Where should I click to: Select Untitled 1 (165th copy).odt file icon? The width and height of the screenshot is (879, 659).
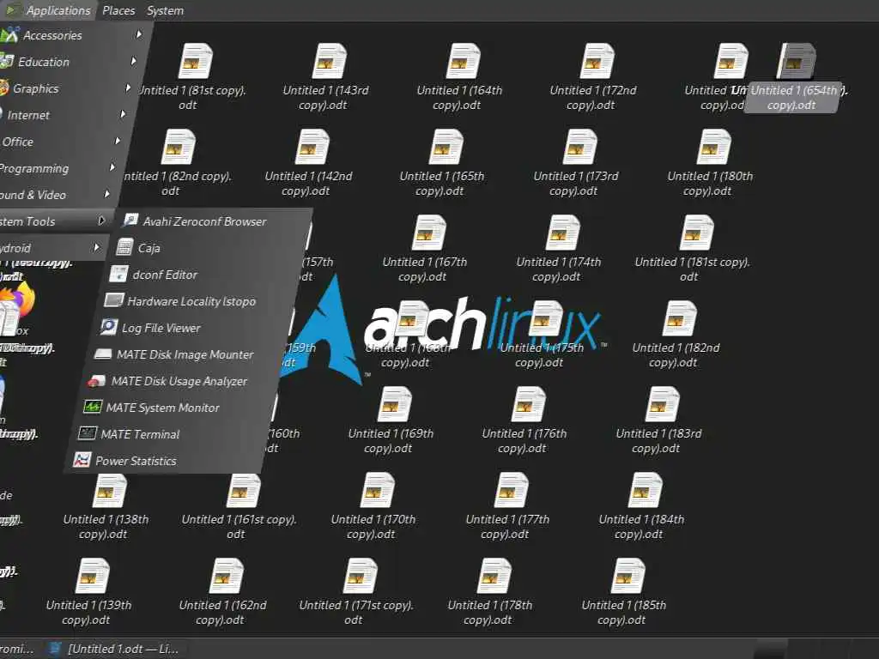pyautogui.click(x=446, y=147)
